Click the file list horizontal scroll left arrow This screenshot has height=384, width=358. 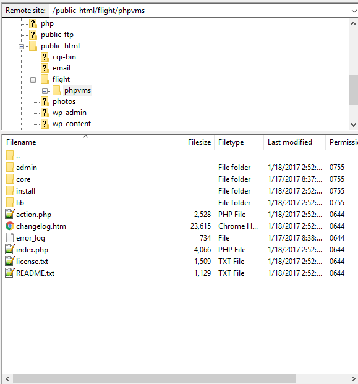click(x=7, y=378)
